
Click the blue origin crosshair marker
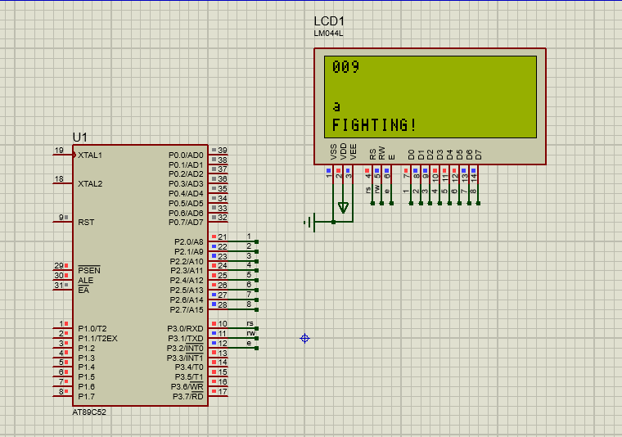[304, 338]
